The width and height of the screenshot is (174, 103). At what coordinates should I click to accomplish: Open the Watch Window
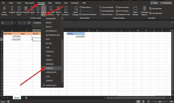pos(135,11)
